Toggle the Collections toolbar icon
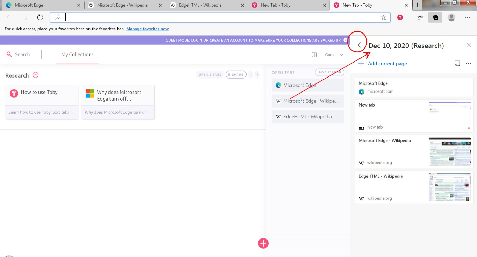 coord(435,17)
